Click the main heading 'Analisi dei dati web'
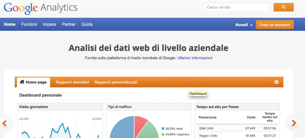 148,48
